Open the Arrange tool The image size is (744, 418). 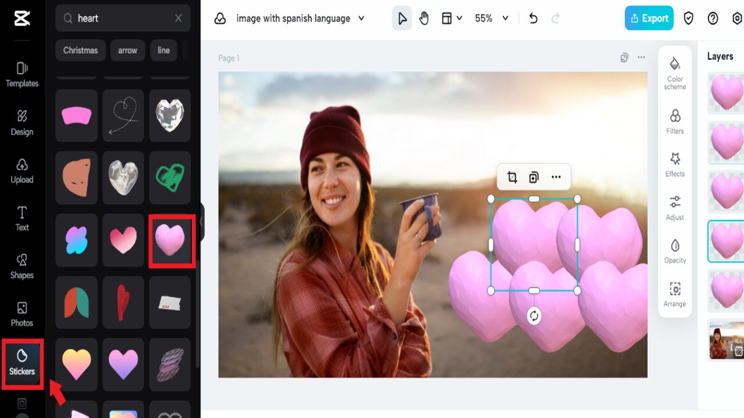point(675,294)
